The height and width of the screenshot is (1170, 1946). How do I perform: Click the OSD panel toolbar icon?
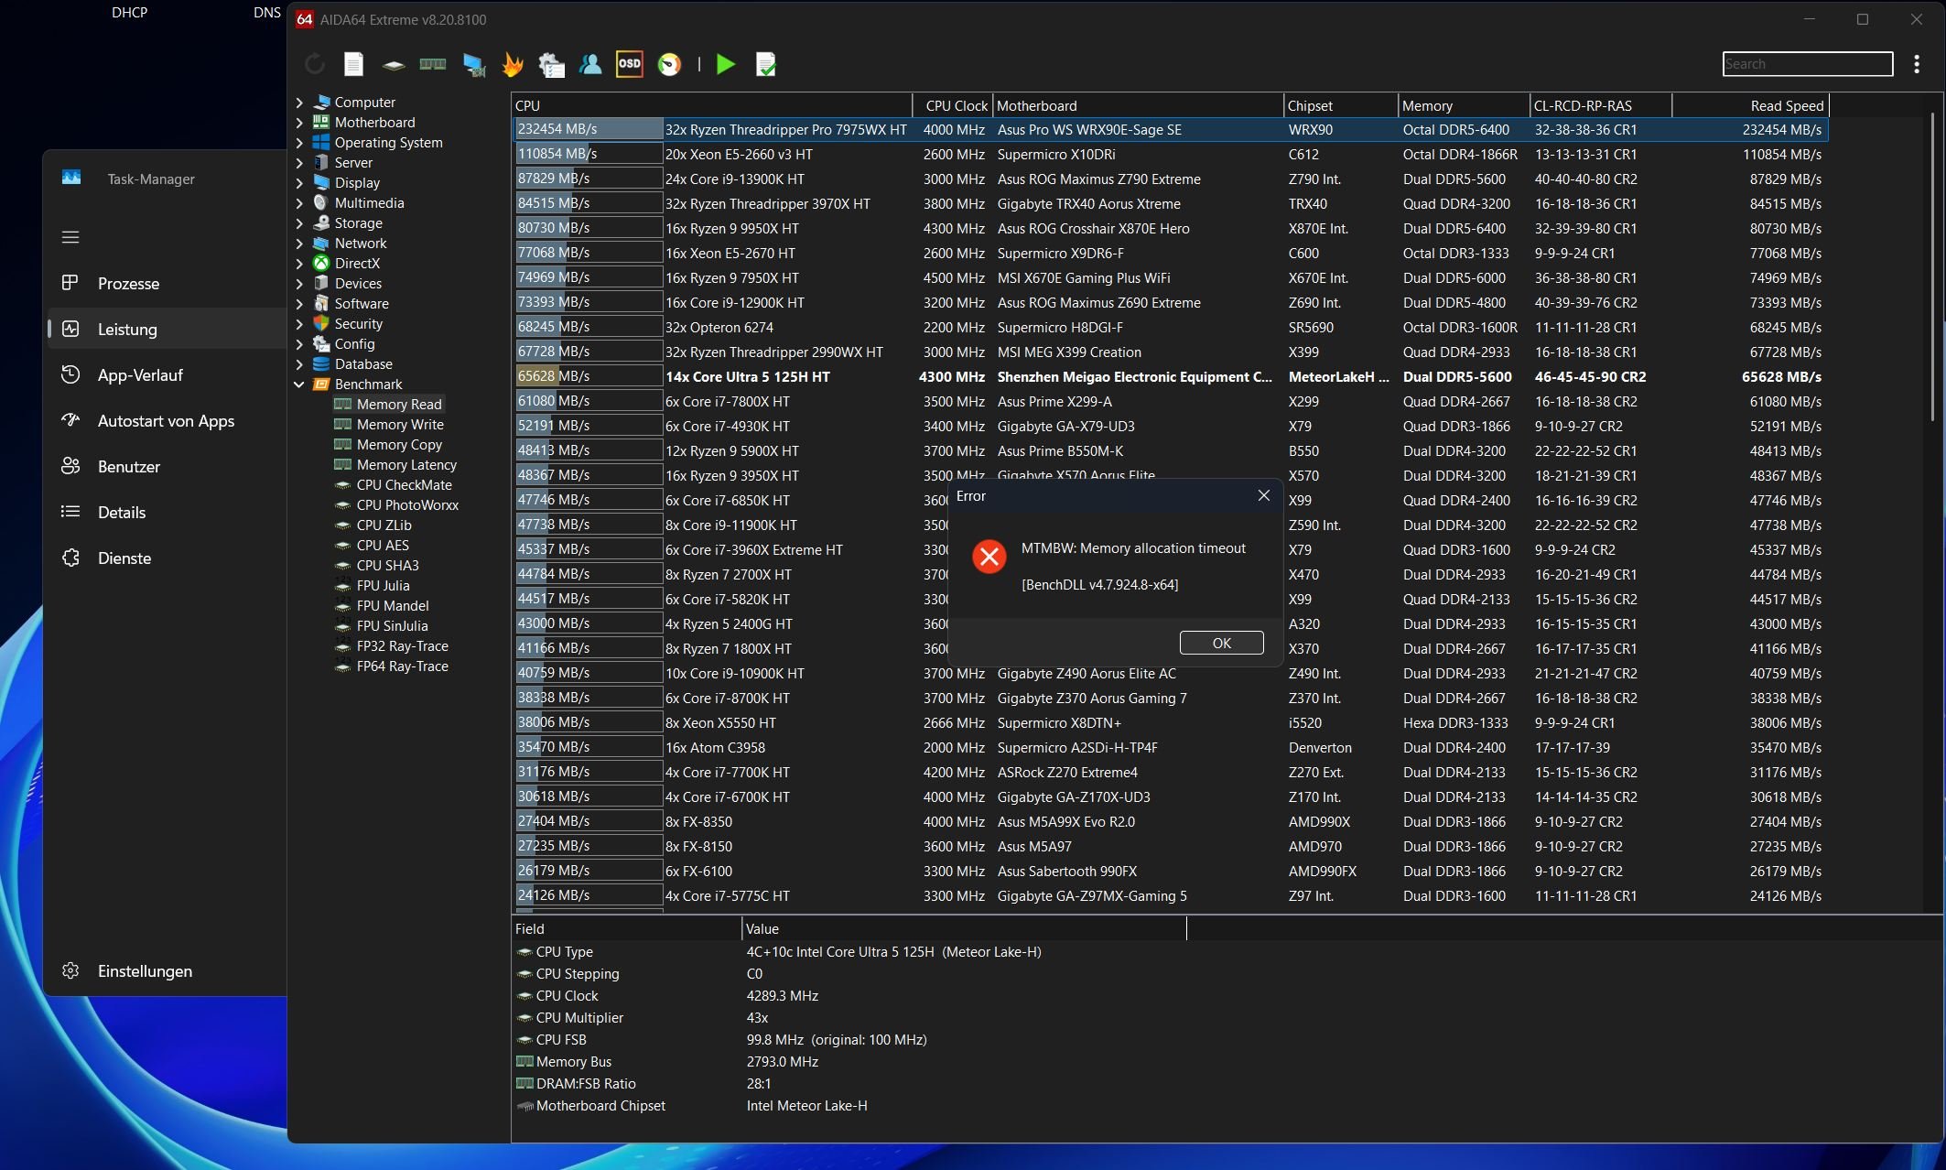(x=629, y=64)
